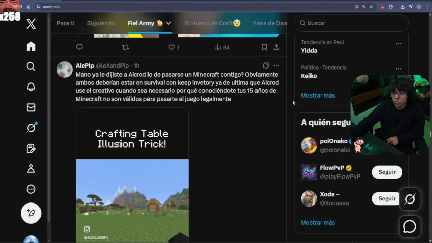The height and width of the screenshot is (243, 432).
Task: Open AlePip's profile name link
Action: click(85, 65)
